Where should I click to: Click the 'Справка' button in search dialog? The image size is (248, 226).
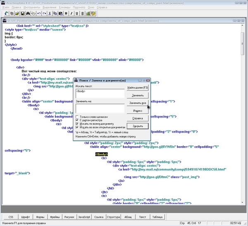(x=138, y=118)
